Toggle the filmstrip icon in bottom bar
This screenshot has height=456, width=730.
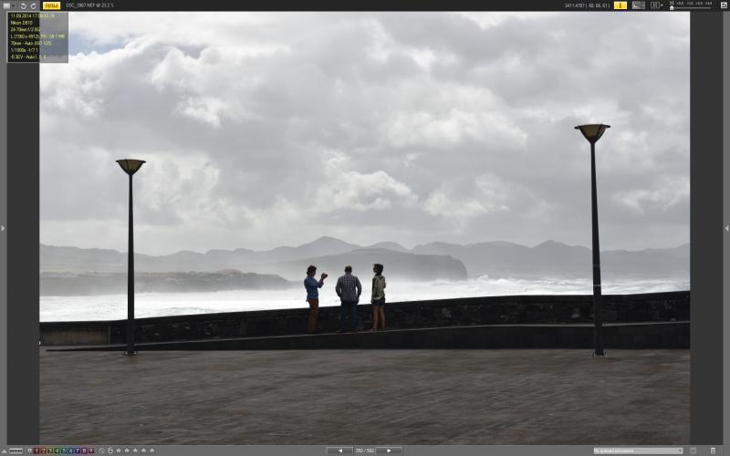[16, 451]
